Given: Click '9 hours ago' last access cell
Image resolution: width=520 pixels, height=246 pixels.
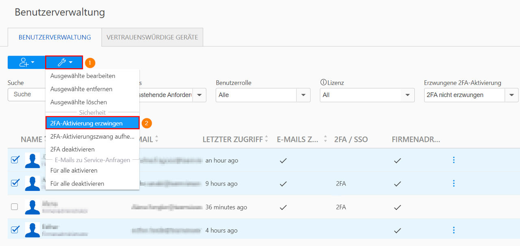Looking at the screenshot, I should pos(221,184).
